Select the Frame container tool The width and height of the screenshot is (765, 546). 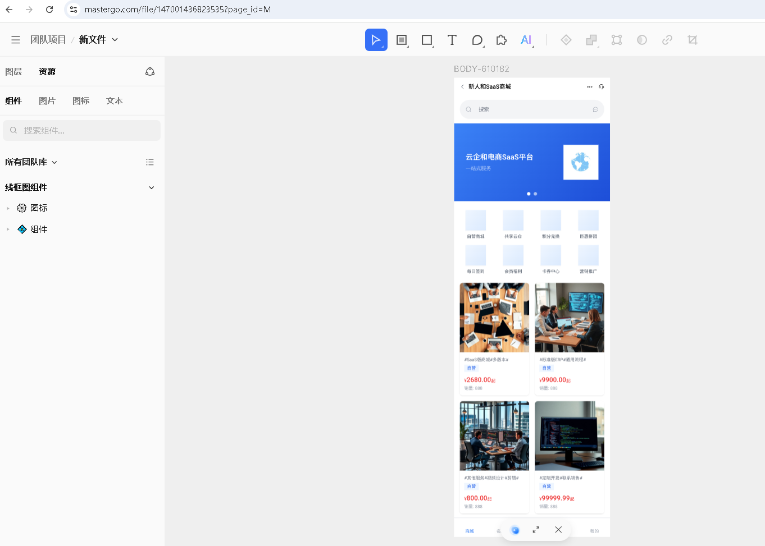(402, 40)
